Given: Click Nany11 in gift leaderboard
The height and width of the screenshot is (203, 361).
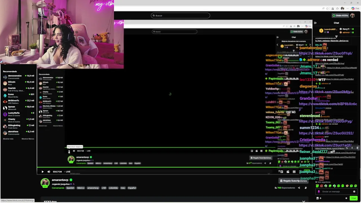Looking at the screenshot, I should [346, 29].
